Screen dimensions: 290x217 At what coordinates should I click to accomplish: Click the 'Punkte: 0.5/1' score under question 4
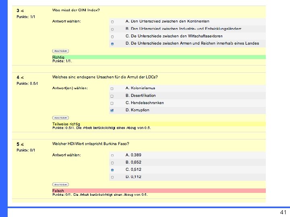[27, 84]
